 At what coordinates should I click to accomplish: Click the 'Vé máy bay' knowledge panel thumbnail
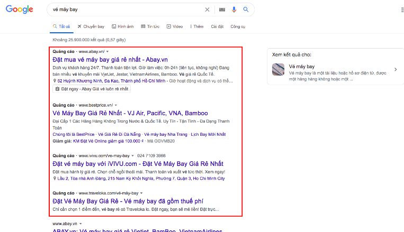pos(279,69)
